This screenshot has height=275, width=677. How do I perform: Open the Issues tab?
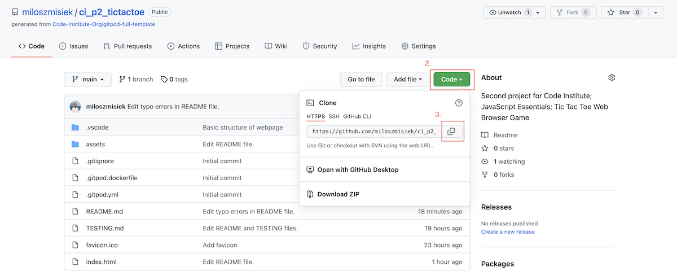pyautogui.click(x=73, y=46)
